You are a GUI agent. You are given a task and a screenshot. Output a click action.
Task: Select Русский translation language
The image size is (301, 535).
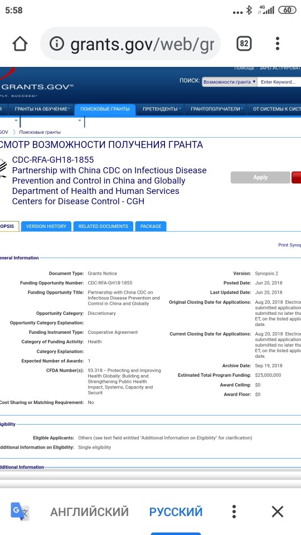click(176, 512)
